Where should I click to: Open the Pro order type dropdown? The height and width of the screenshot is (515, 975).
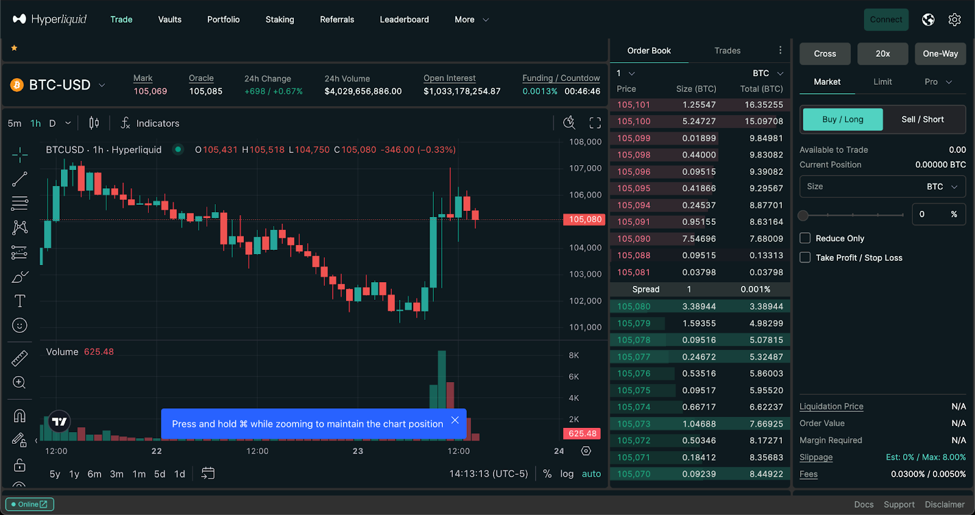(x=938, y=82)
